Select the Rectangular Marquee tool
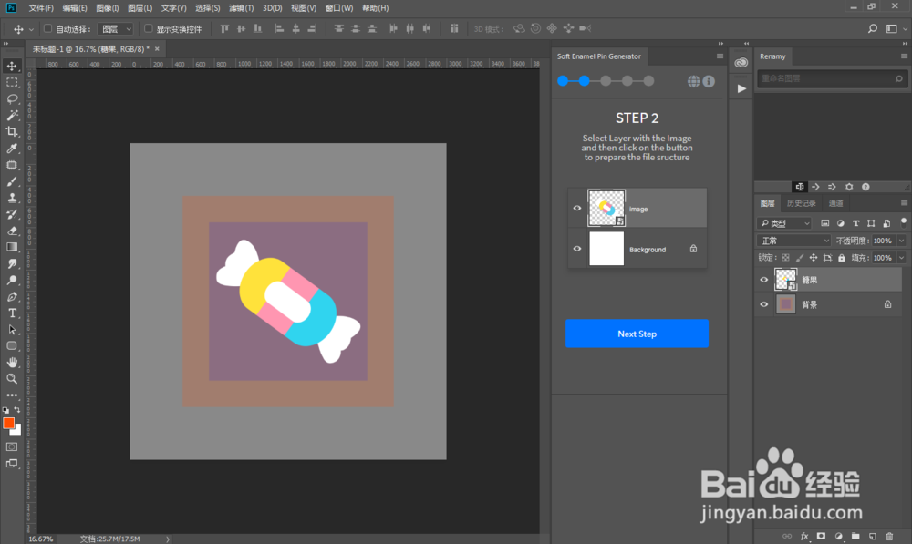This screenshot has width=912, height=544. pyautogui.click(x=12, y=83)
